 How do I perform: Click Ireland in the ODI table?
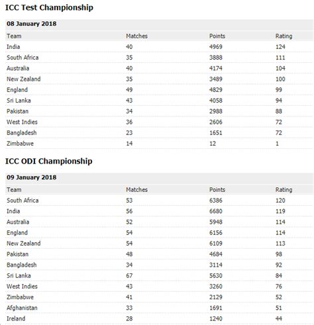tap(16, 318)
